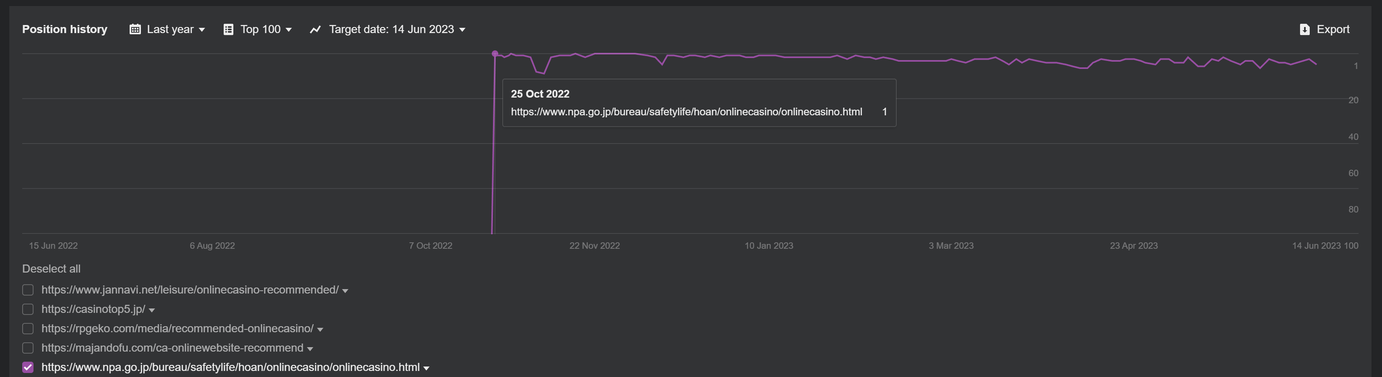Click the table icon beside Top 100
This screenshot has width=1382, height=377.
click(x=228, y=29)
